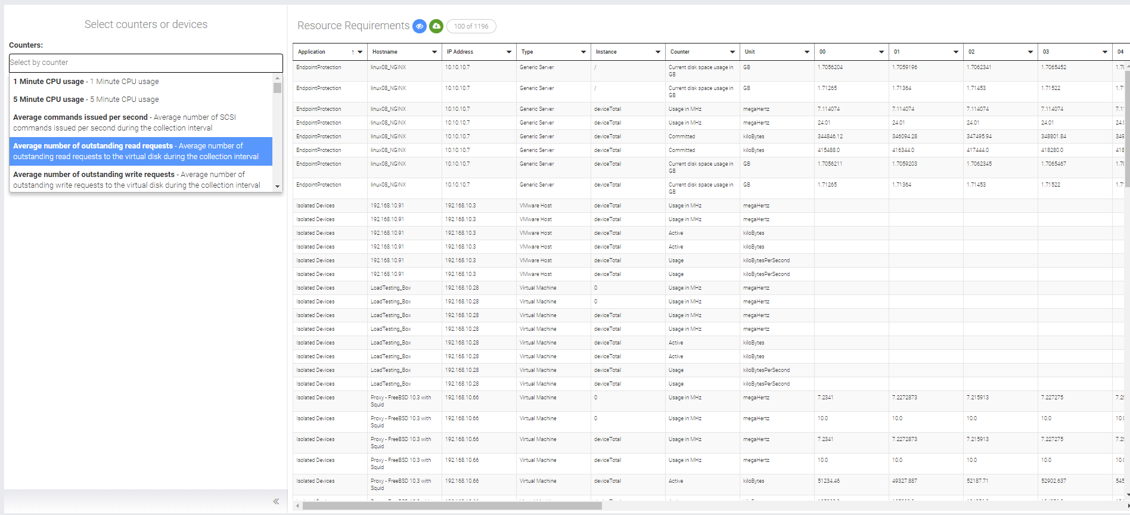Open the Type column filter dropdown

click(x=583, y=52)
